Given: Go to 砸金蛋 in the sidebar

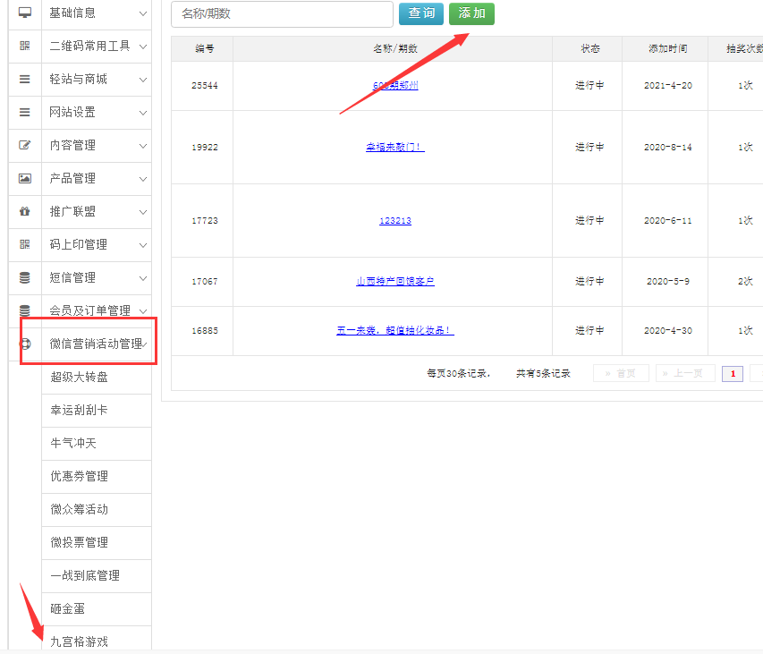Looking at the screenshot, I should click(68, 608).
